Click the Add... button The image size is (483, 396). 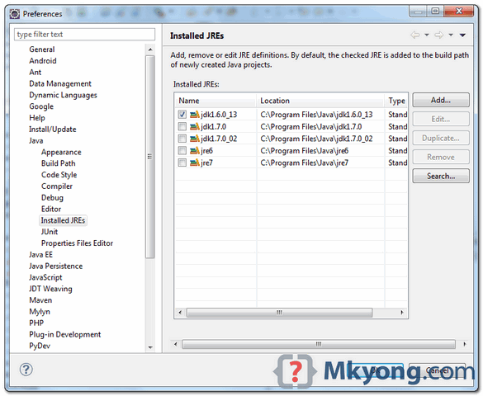[x=441, y=100]
